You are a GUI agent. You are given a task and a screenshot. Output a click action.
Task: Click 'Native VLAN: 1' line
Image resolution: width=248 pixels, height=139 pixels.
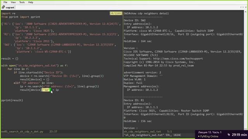(134, 79)
